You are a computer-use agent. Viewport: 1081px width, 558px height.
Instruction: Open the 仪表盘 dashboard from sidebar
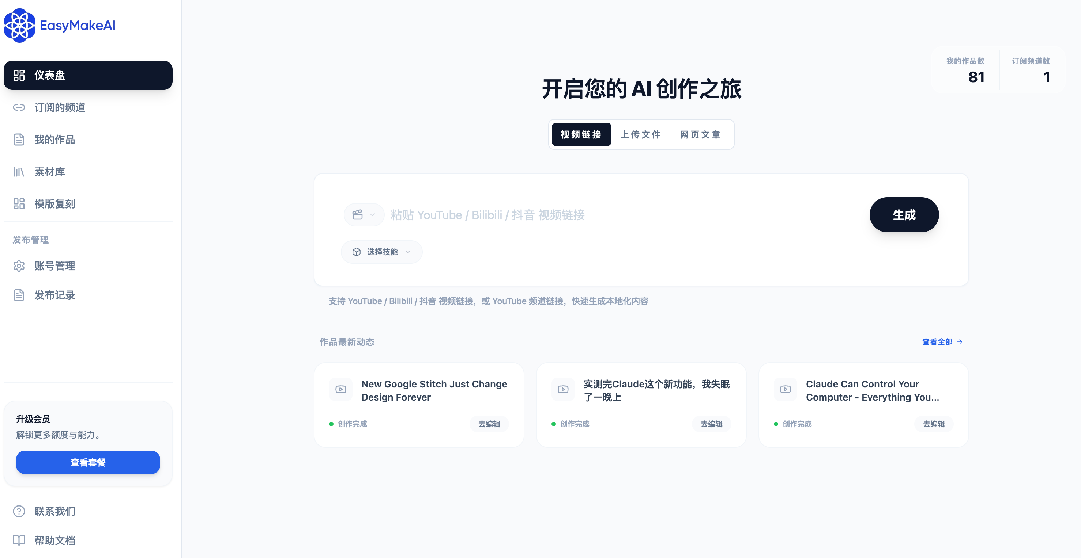49,75
